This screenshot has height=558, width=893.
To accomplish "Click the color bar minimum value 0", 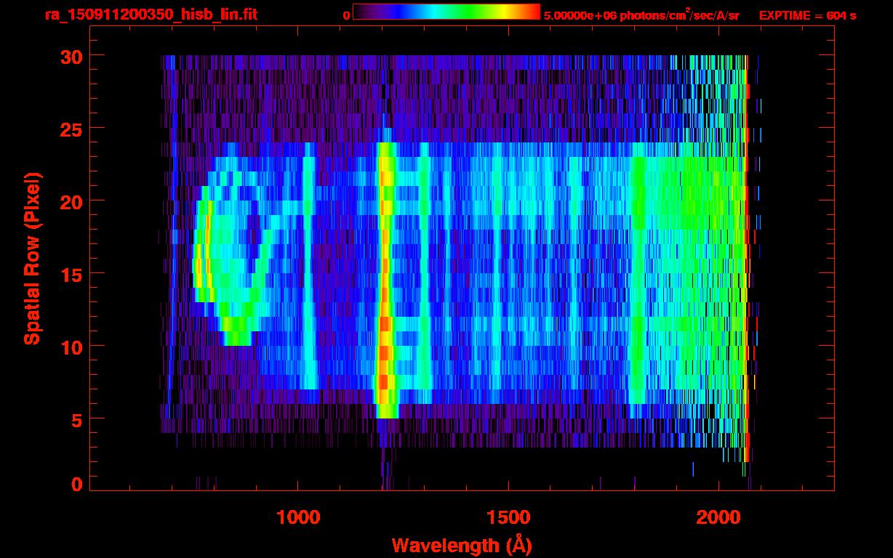I will (x=347, y=15).
